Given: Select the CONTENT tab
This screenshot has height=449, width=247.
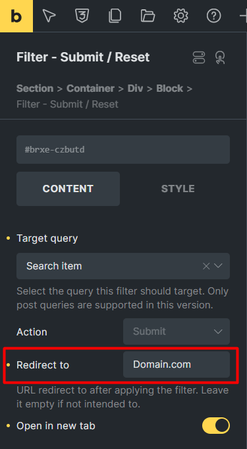Looking at the screenshot, I should (68, 189).
